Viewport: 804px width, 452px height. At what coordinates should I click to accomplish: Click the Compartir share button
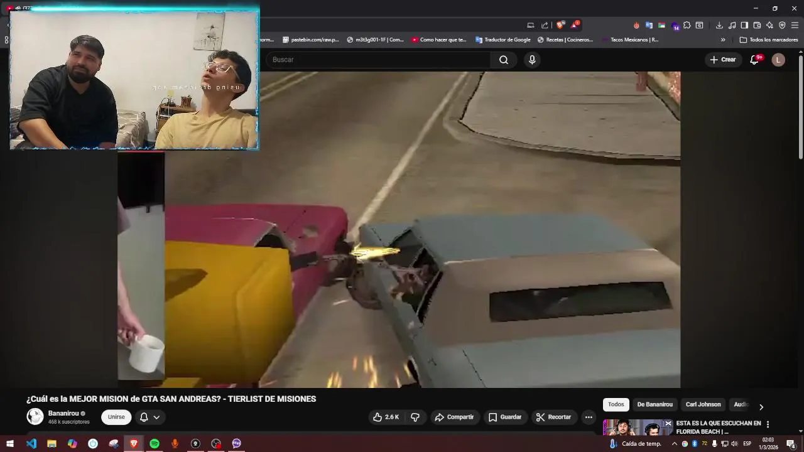(x=454, y=417)
